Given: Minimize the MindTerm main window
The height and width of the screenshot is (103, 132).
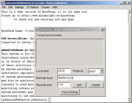Looking at the screenshot, I should click(121, 3).
